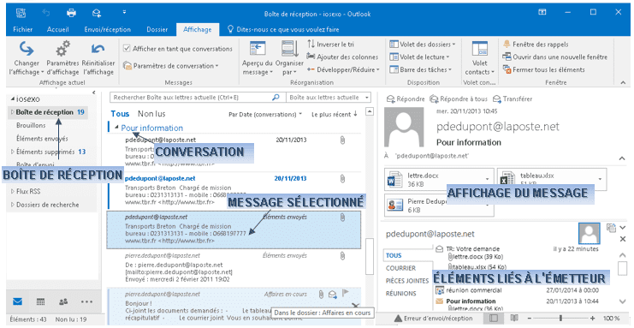634x328 pixels.
Task: Click the Changer l'affichage icon
Action: pos(27,50)
